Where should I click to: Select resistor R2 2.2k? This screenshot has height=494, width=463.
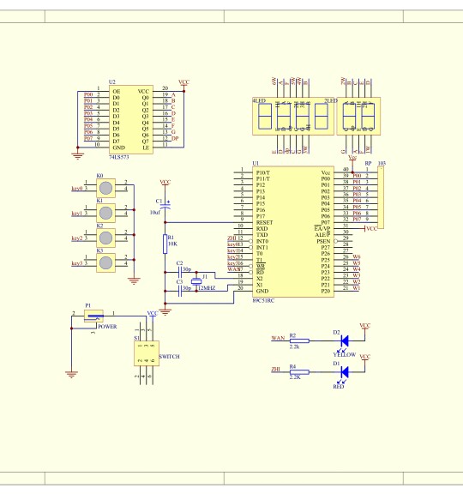click(299, 340)
